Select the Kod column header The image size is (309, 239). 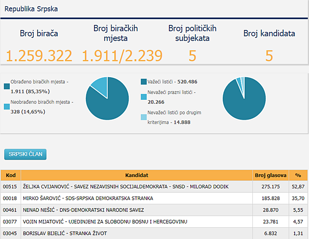[x=11, y=175]
